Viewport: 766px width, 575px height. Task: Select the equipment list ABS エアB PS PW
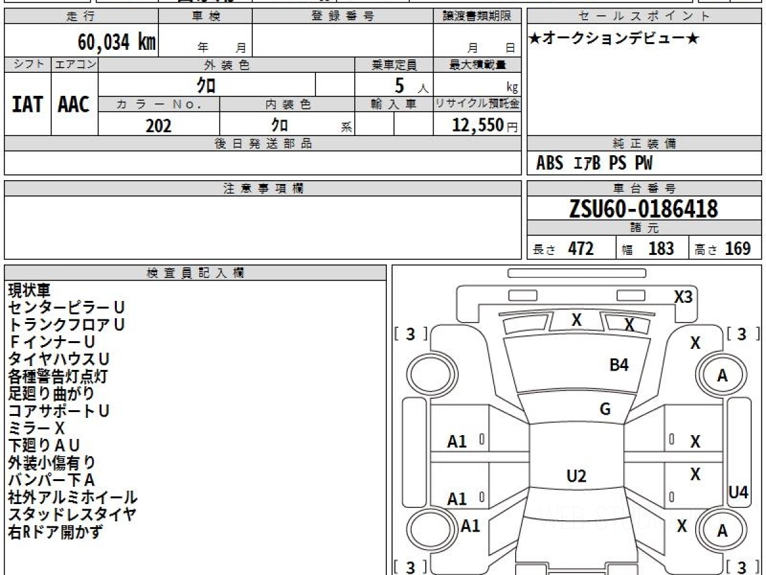594,164
